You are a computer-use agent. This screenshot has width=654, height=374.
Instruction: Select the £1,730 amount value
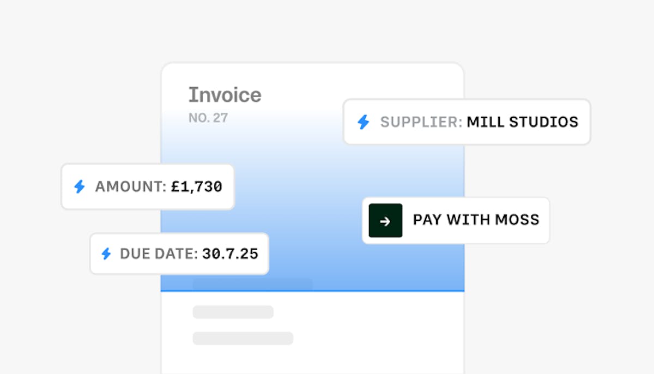[196, 187]
